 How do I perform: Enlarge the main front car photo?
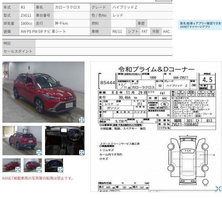(82, 120)
